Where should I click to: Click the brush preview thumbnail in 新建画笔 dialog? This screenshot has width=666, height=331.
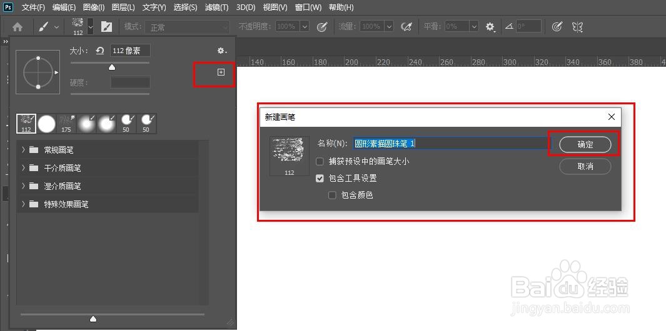tap(290, 156)
